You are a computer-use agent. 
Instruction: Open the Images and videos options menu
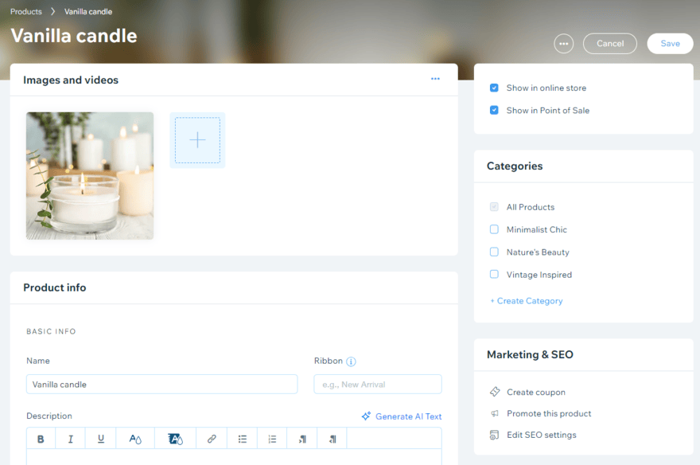click(435, 78)
